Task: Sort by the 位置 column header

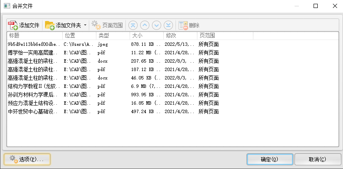Action: [80, 36]
